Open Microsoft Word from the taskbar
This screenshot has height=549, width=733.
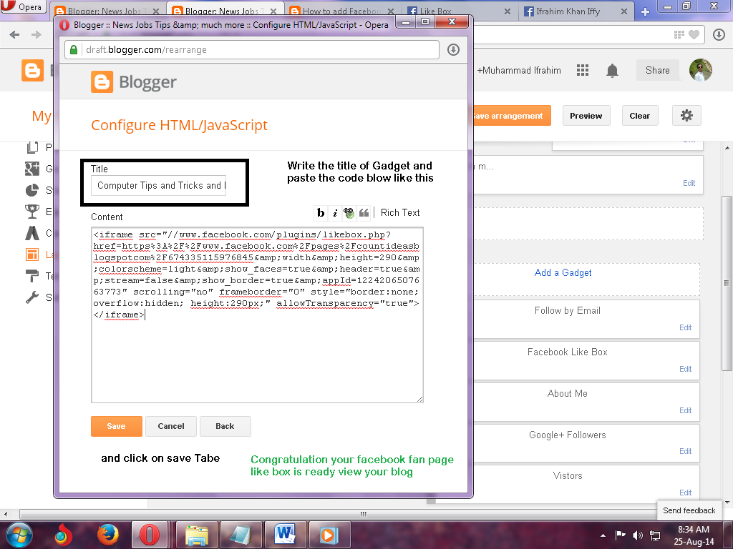click(285, 535)
